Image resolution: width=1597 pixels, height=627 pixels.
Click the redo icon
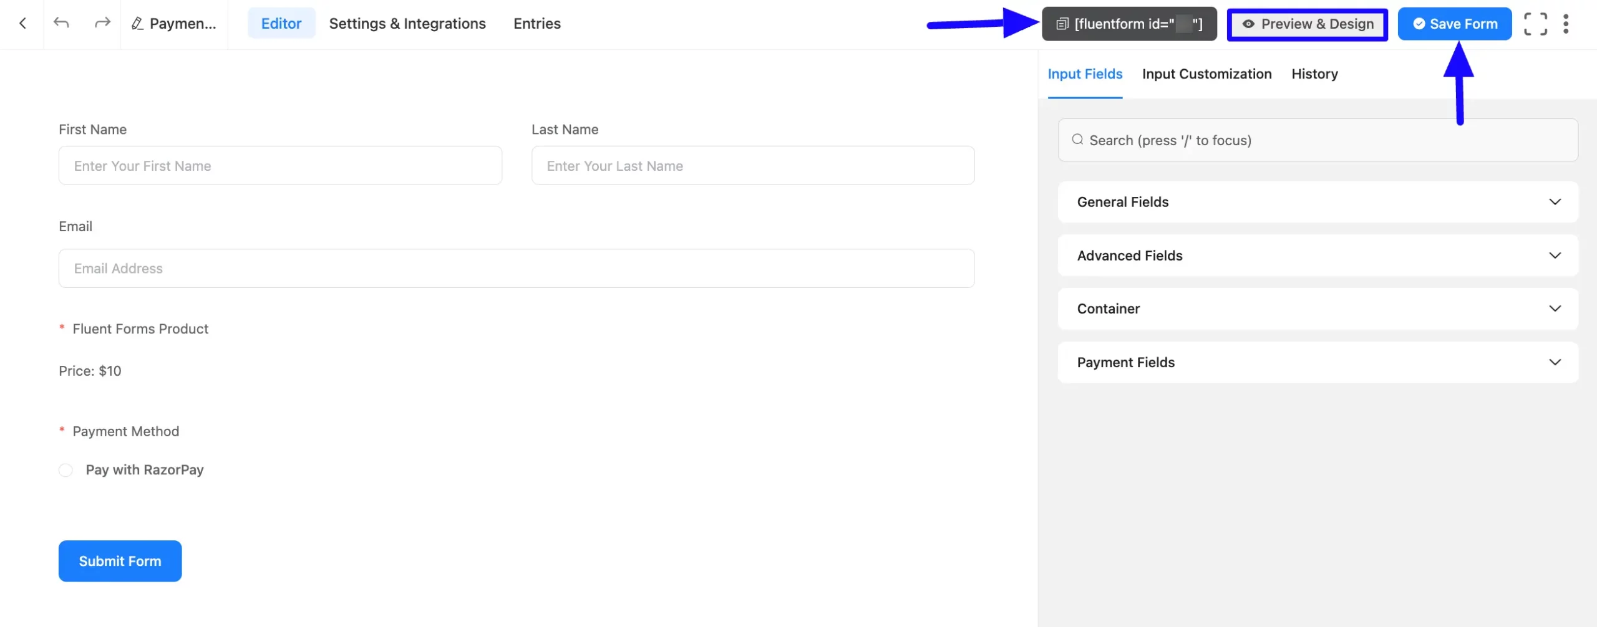click(101, 23)
